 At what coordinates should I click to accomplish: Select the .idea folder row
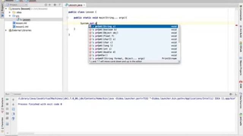17,12
